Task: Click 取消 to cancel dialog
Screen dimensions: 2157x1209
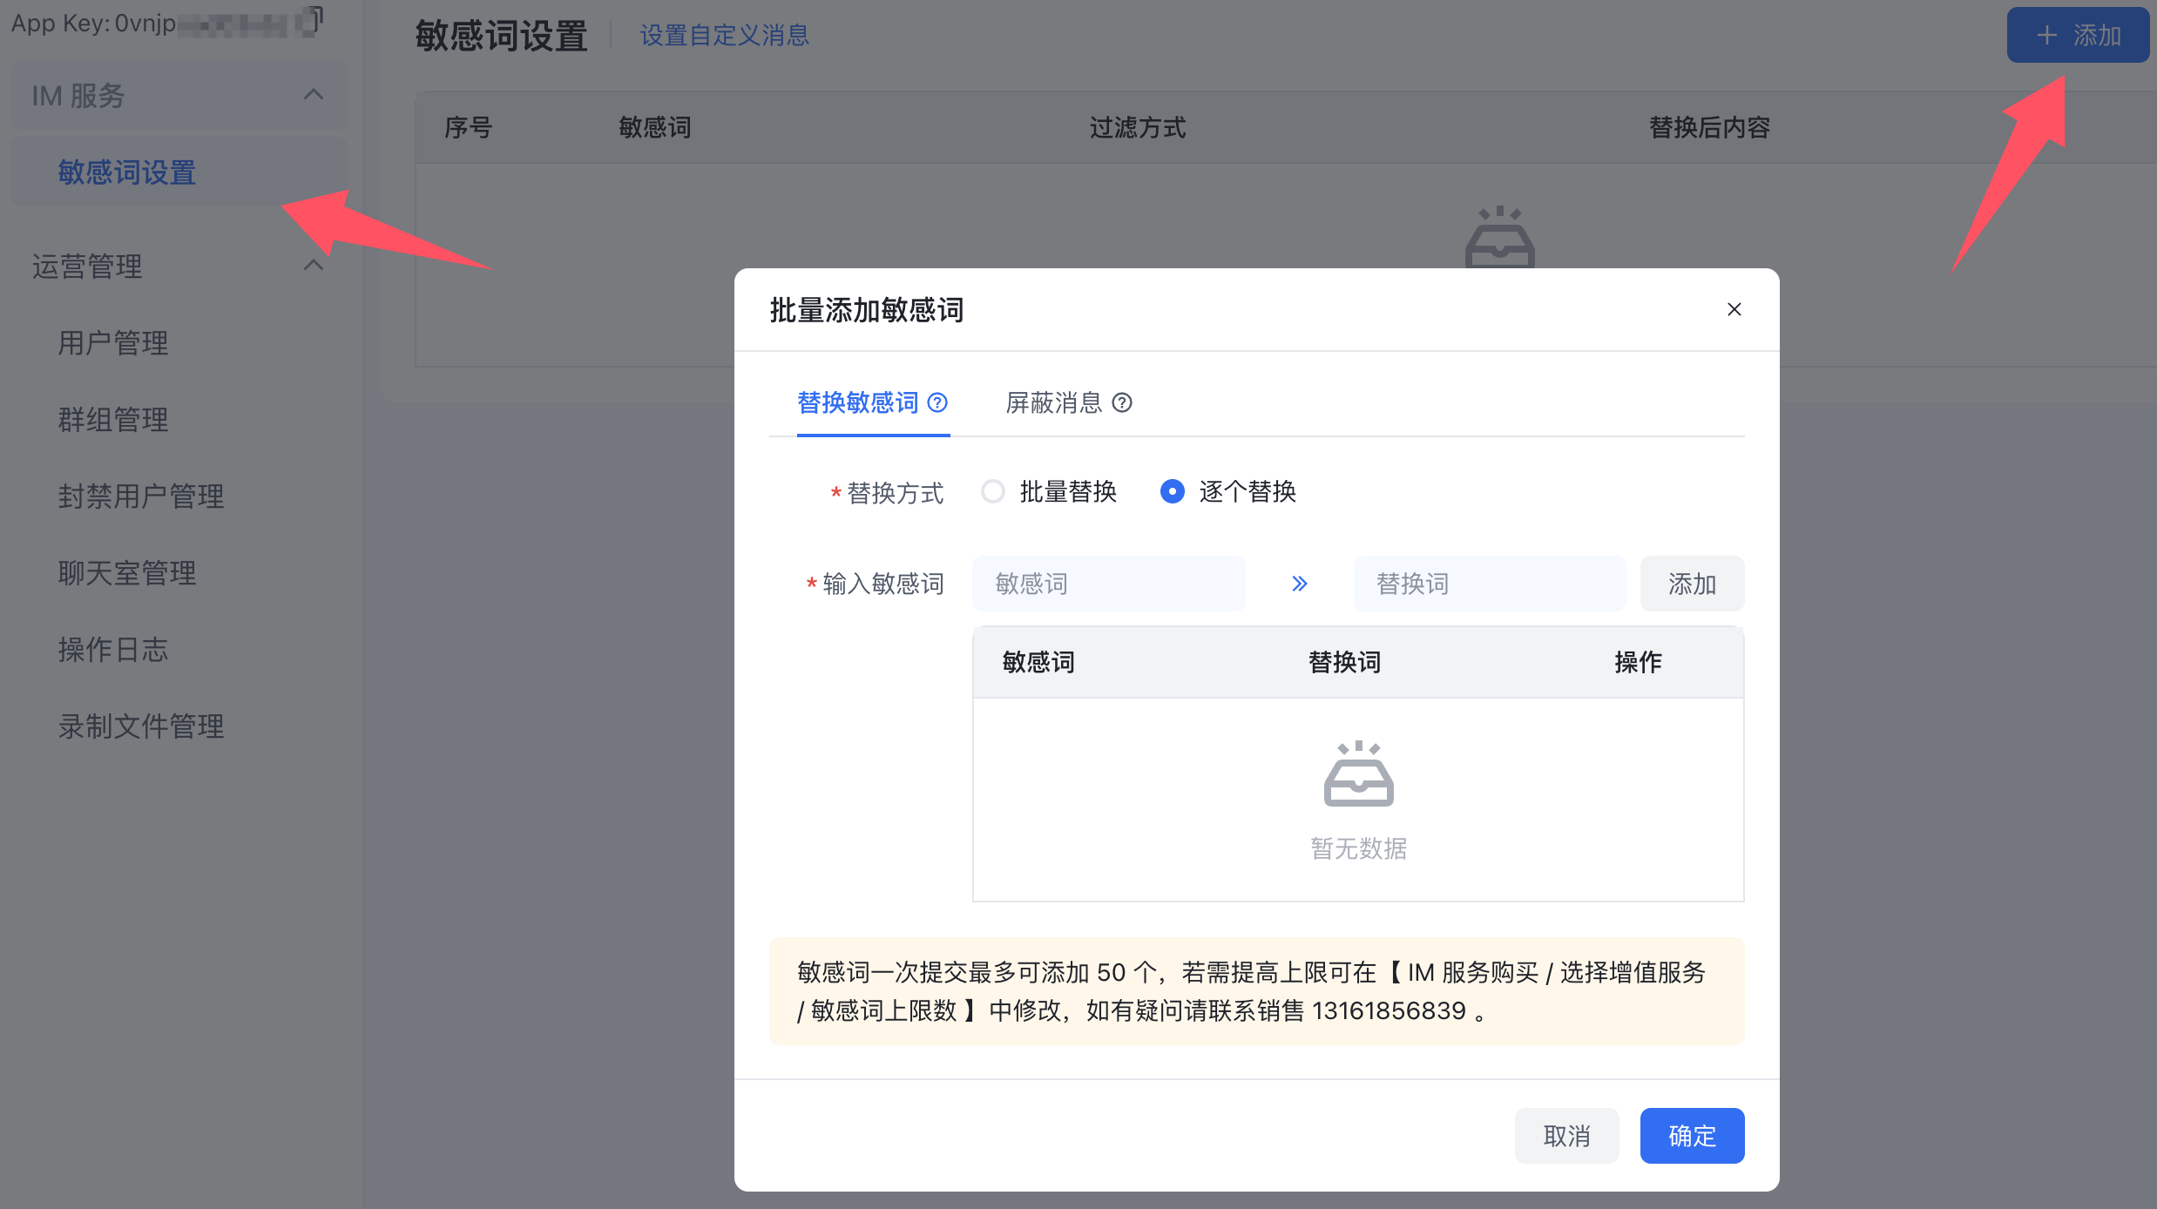Action: 1566,1136
